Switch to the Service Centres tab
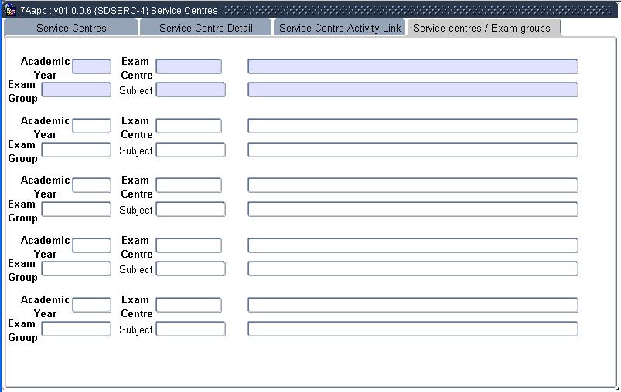The width and height of the screenshot is (621, 392). (71, 28)
